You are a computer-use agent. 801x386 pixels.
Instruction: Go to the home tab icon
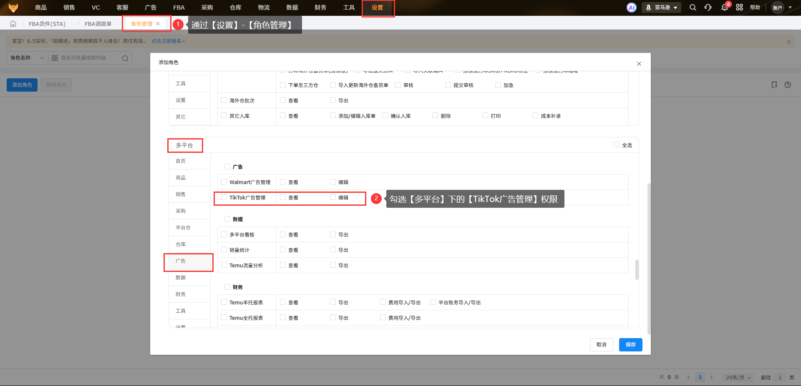point(13,24)
